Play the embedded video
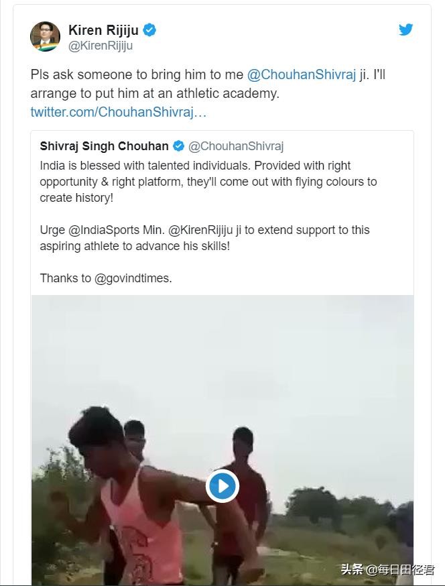The image size is (445, 586). click(222, 485)
